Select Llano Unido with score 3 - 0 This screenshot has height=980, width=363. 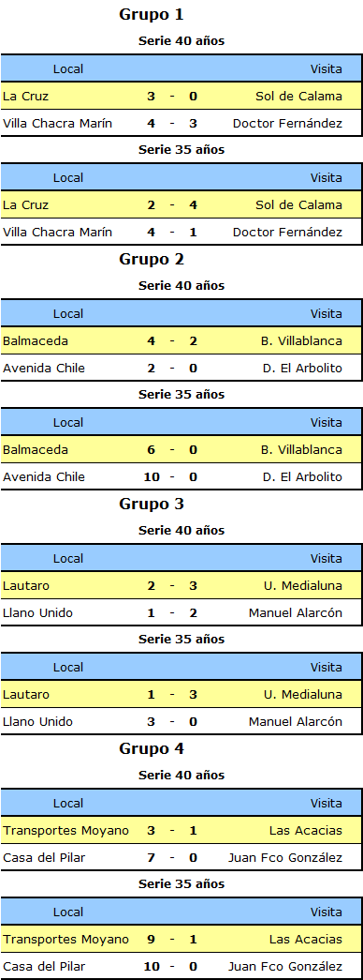pyautogui.click(x=37, y=722)
